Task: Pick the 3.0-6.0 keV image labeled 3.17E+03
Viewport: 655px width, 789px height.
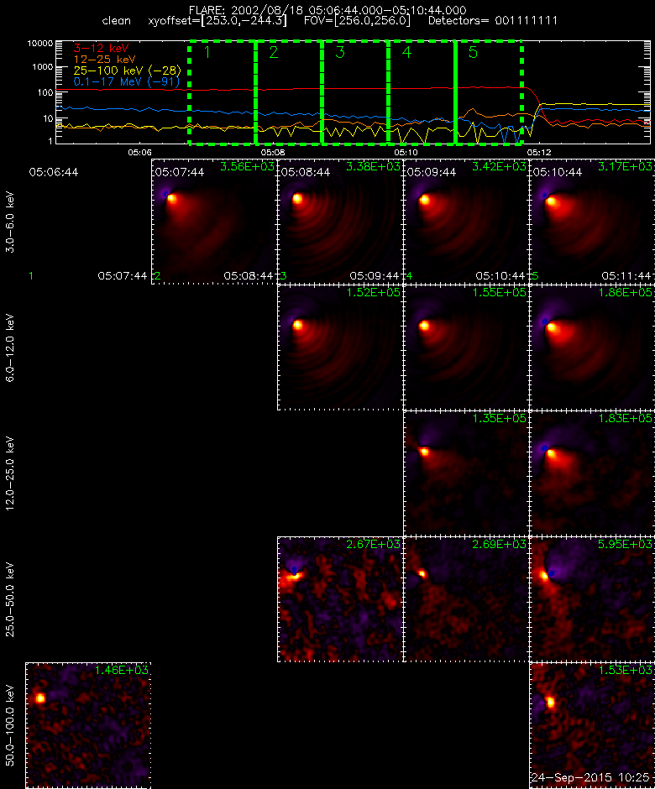Action: (x=592, y=222)
